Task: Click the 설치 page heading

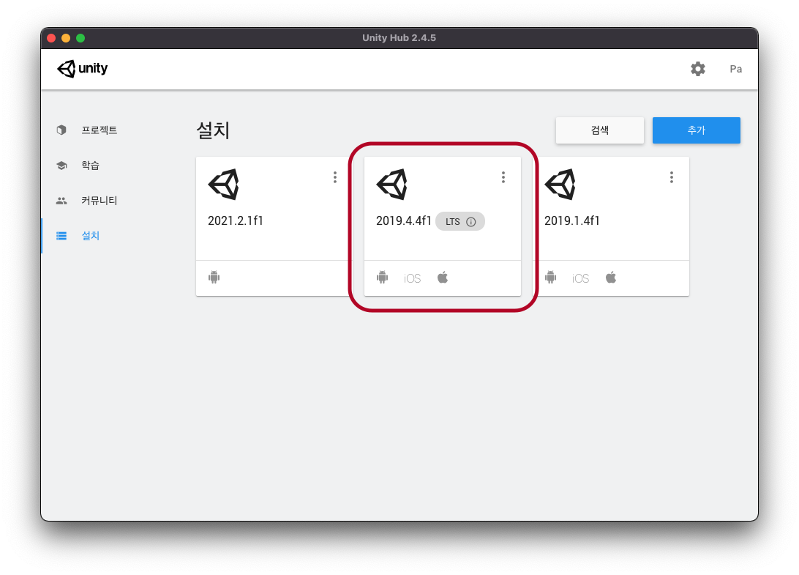Action: (x=213, y=130)
